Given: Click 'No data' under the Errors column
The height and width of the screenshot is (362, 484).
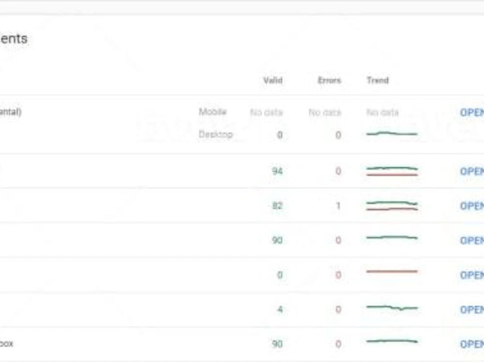Looking at the screenshot, I should (x=325, y=113).
